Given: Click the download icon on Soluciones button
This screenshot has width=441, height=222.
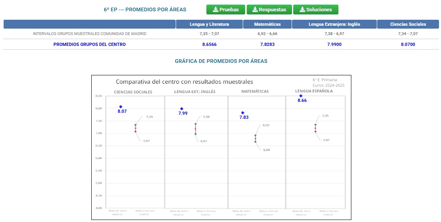Looking at the screenshot, I should [x=302, y=10].
